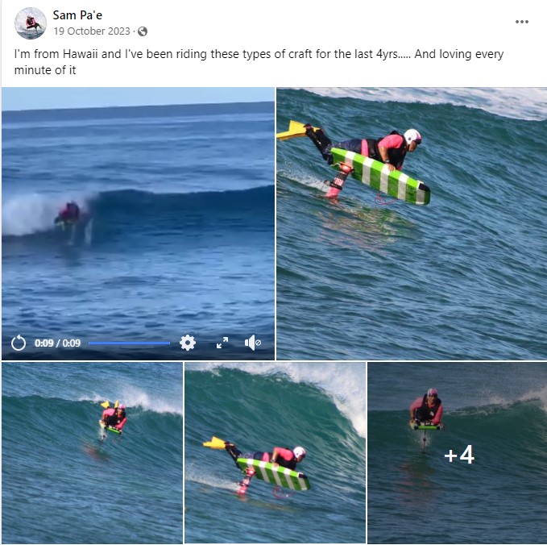Seek along the blue video progress bar
This screenshot has width=547, height=545.
click(129, 343)
